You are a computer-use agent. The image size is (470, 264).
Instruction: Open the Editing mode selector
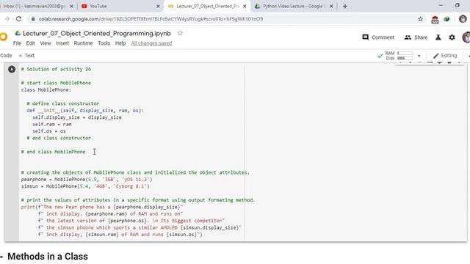[445, 56]
